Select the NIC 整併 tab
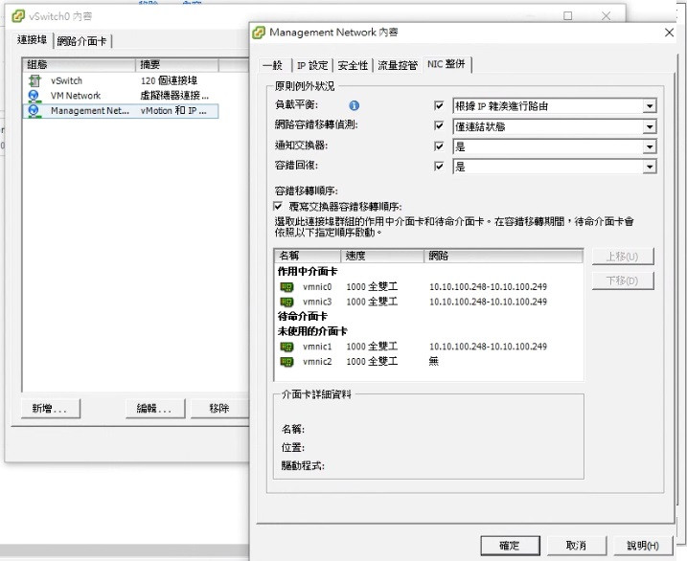 (447, 64)
